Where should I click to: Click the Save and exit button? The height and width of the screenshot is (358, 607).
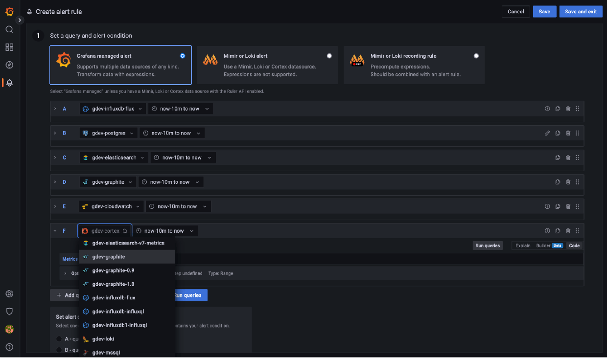[x=581, y=11]
